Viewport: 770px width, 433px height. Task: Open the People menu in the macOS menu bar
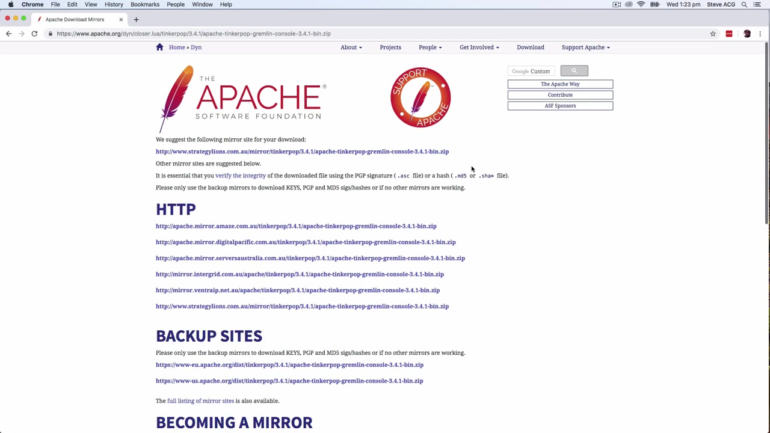tap(176, 4)
